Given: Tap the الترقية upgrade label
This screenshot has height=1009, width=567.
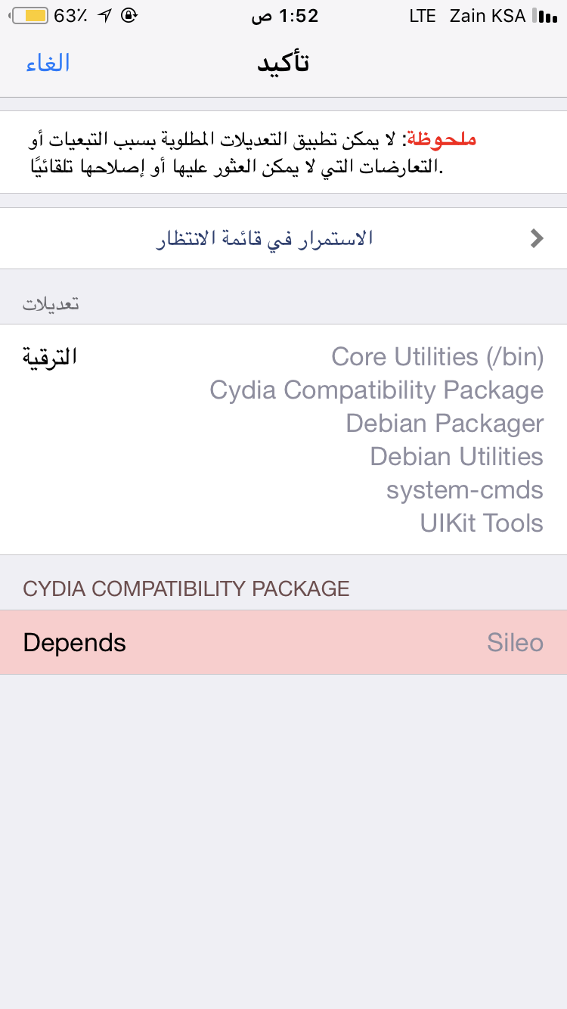Looking at the screenshot, I should [x=50, y=357].
